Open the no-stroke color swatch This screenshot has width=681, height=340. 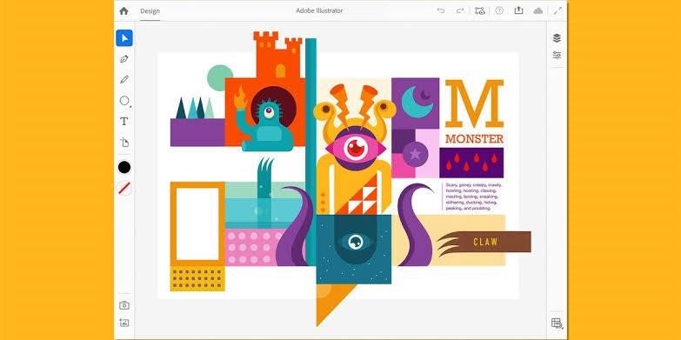click(124, 189)
